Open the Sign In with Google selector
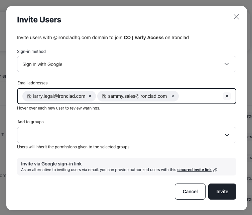The image size is (252, 215). pos(127,64)
